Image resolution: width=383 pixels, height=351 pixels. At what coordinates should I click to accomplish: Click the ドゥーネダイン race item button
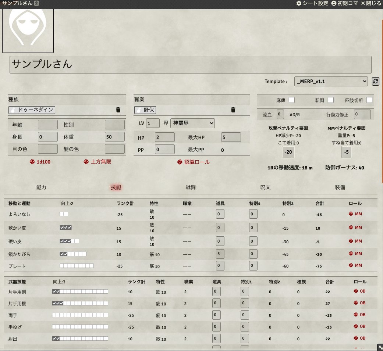tap(32, 110)
